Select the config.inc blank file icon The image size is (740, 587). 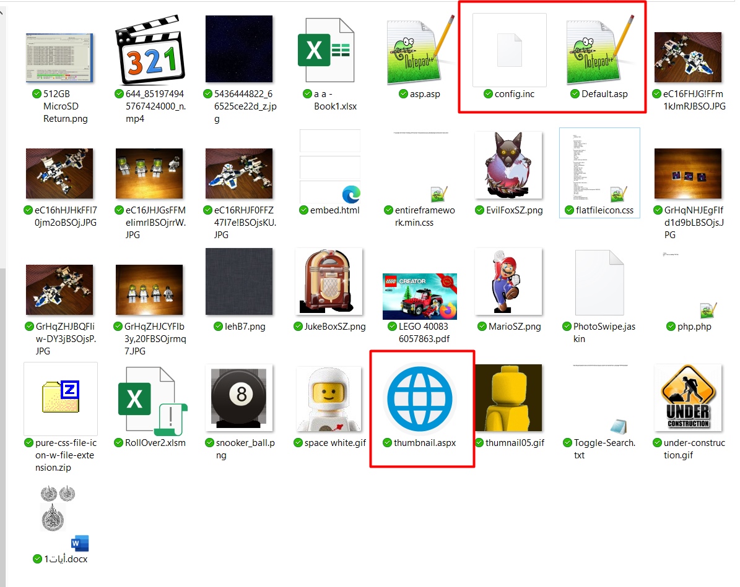pos(509,49)
